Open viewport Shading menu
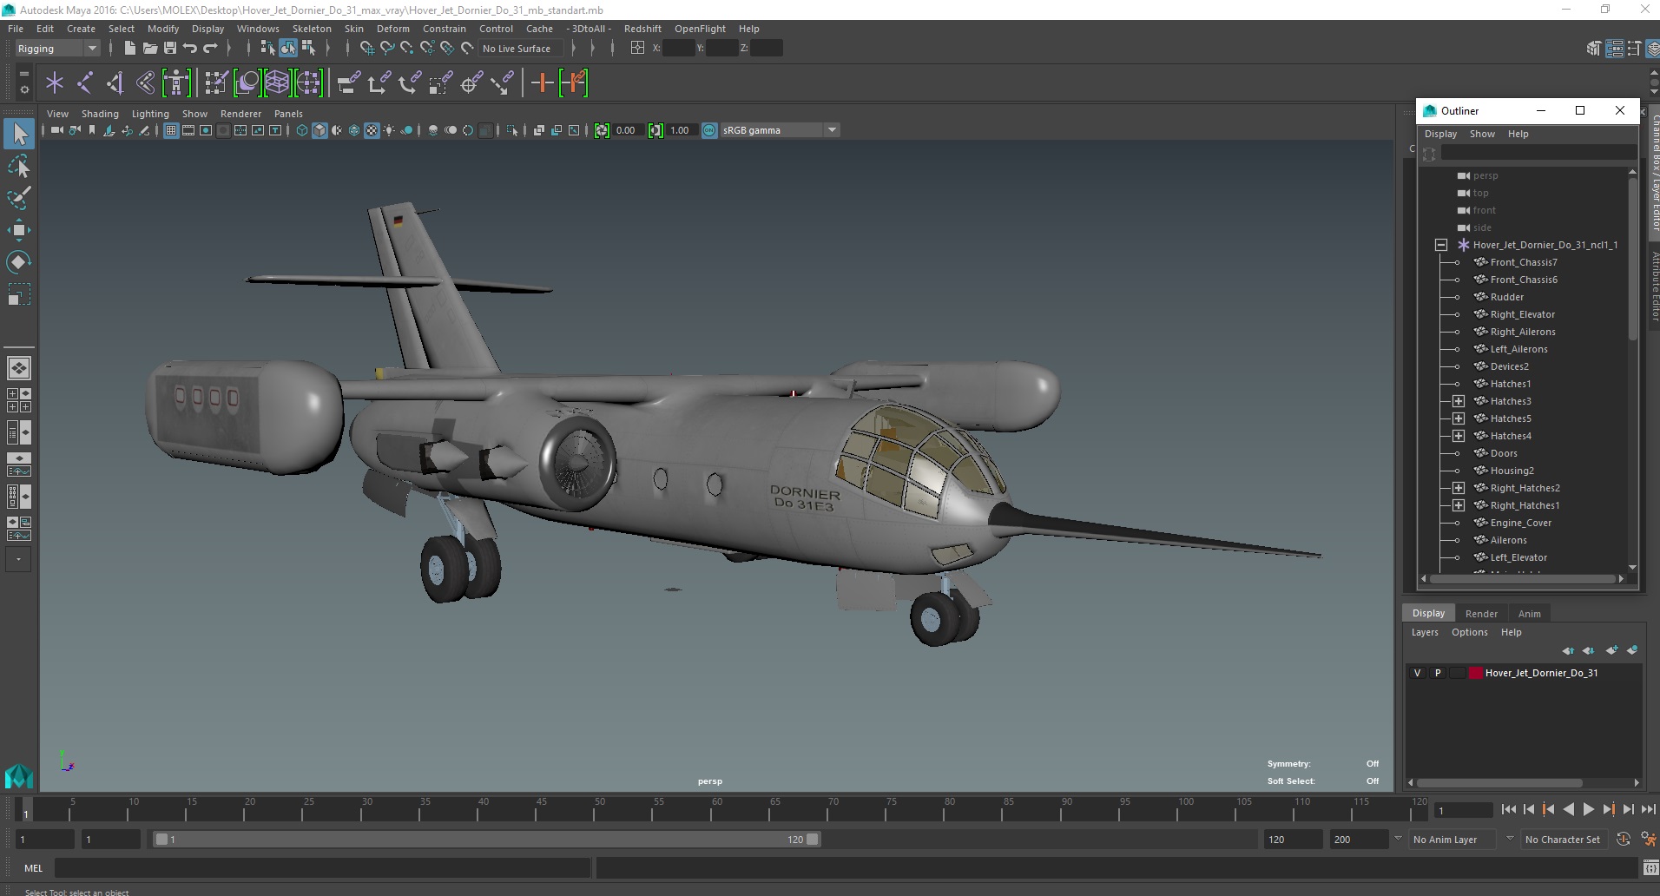 coord(100,114)
